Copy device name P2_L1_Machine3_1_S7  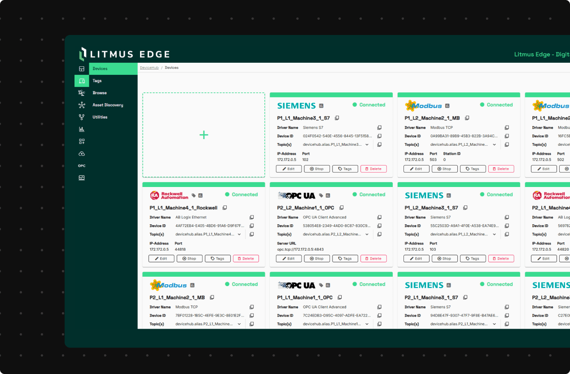[x=465, y=297]
